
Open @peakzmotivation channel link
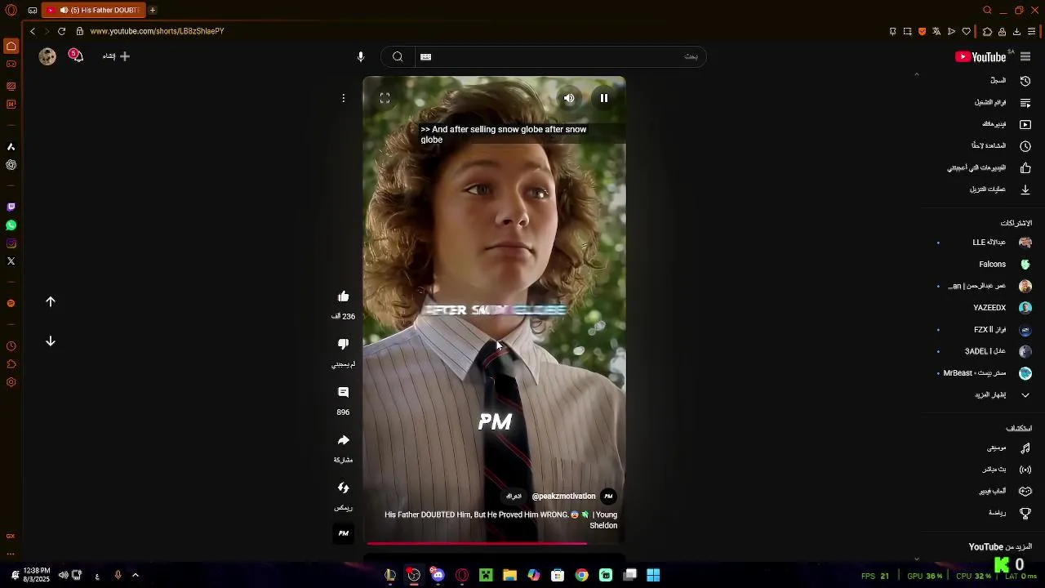click(x=563, y=496)
